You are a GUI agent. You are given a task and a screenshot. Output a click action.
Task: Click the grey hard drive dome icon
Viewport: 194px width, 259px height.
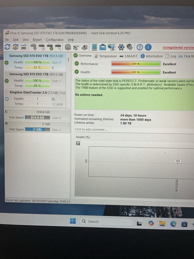[68, 47]
